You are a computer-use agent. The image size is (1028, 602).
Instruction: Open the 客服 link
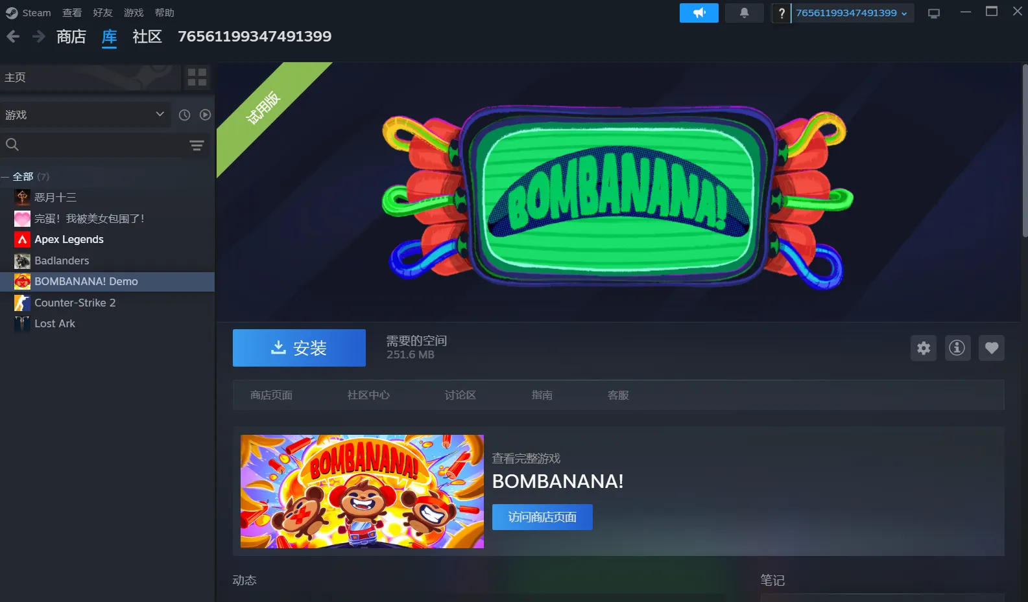click(x=618, y=395)
